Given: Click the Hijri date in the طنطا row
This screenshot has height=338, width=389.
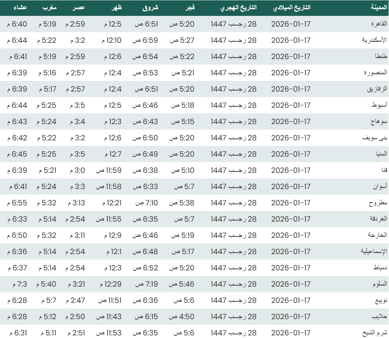Looking at the screenshot, I should [234, 57].
